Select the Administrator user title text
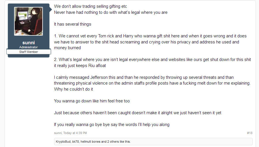 click(x=28, y=47)
